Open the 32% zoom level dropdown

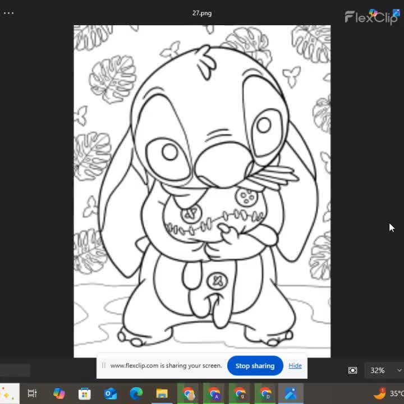click(x=384, y=370)
